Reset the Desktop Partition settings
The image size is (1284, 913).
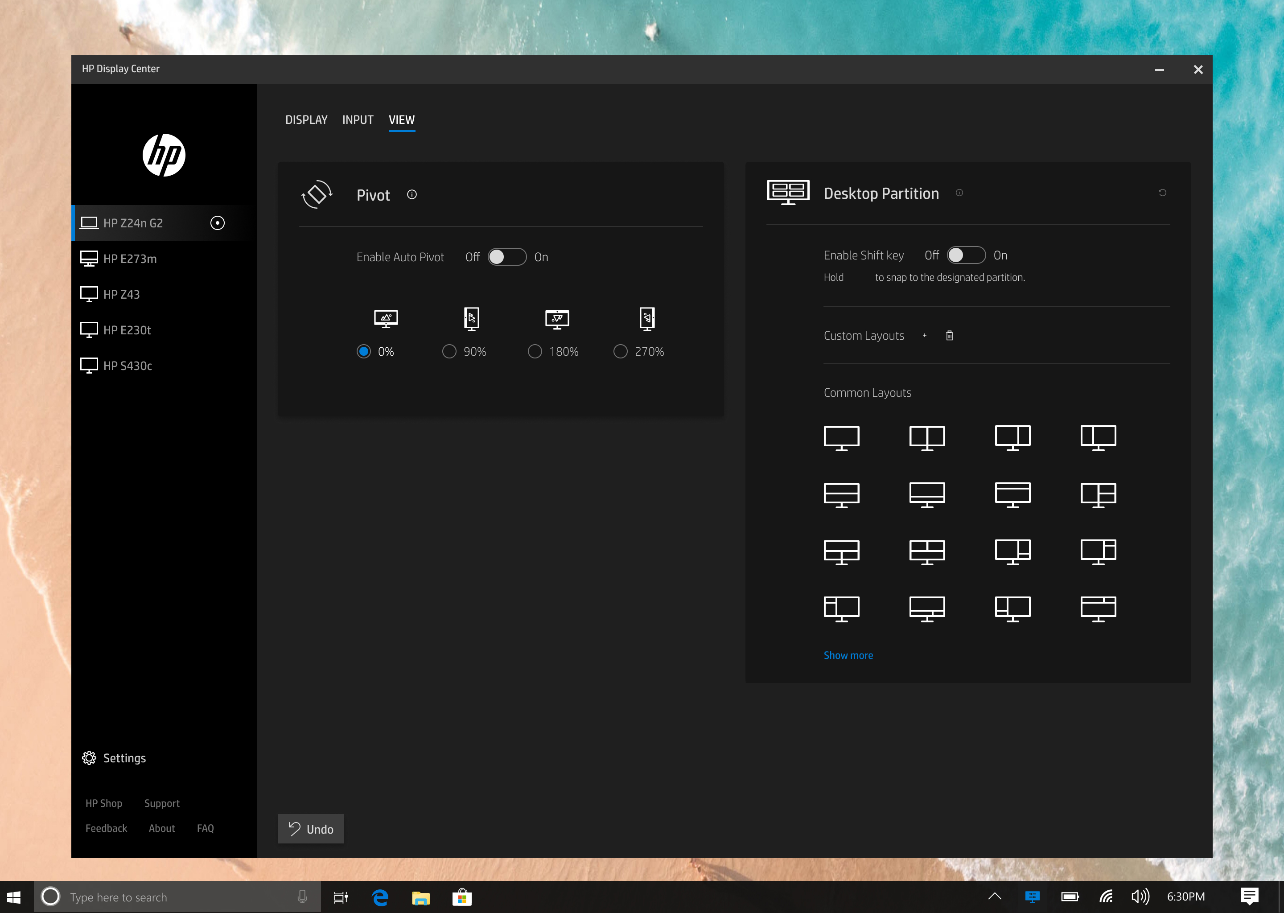(x=1162, y=193)
